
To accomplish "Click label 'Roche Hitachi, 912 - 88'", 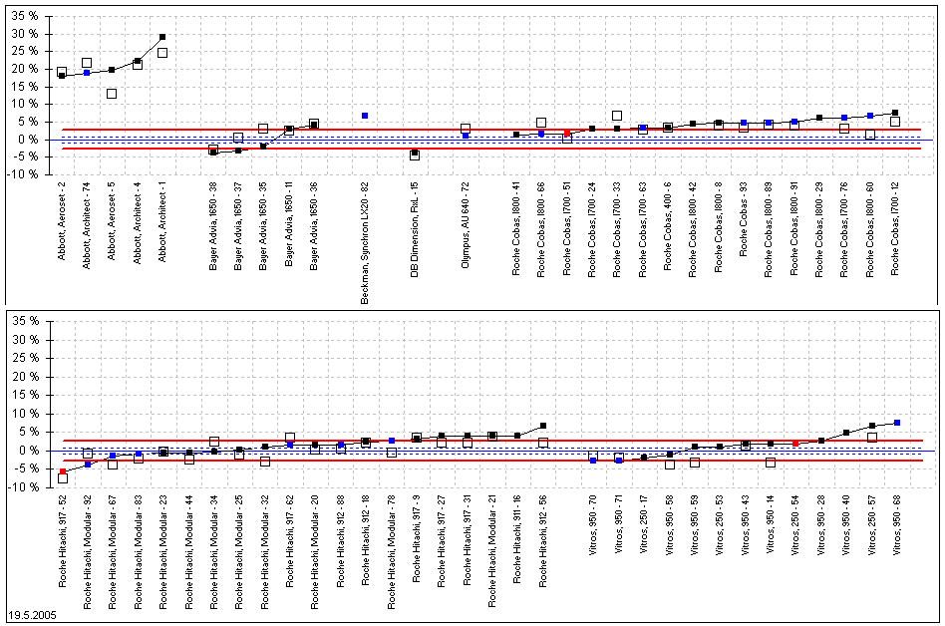I will [341, 540].
